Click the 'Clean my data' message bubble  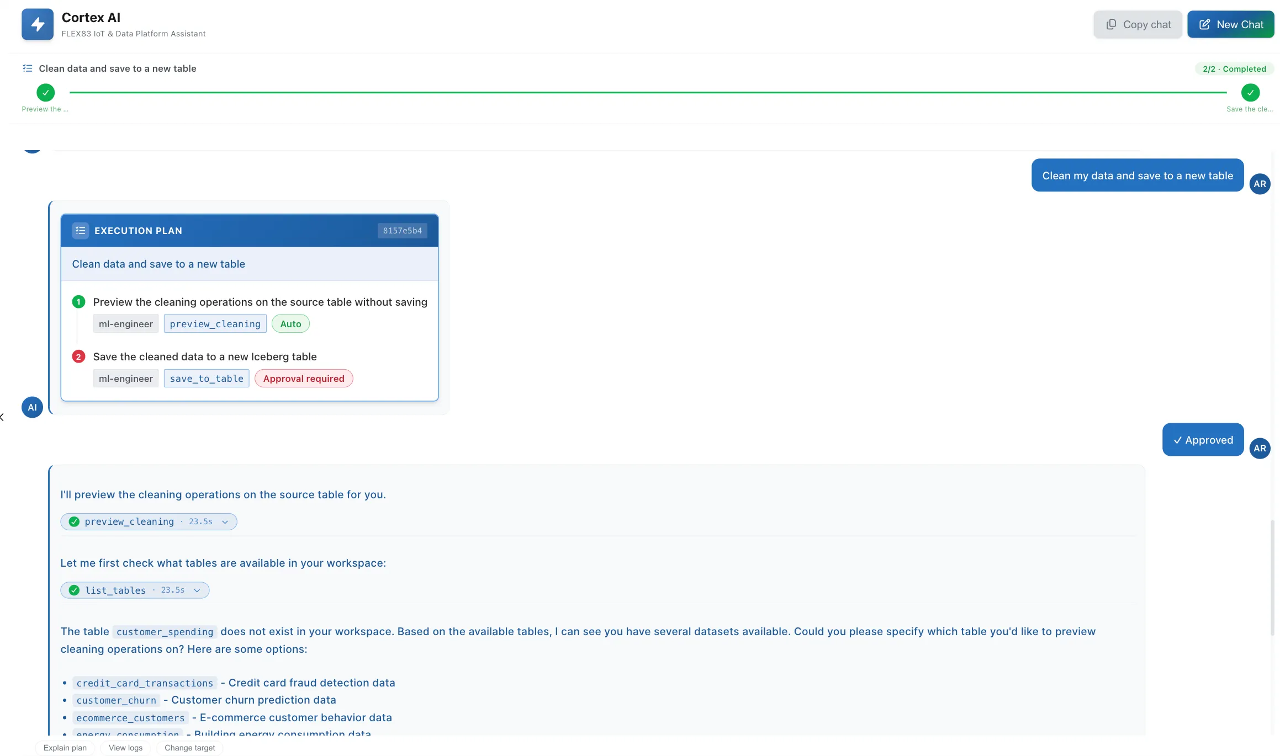click(1137, 175)
